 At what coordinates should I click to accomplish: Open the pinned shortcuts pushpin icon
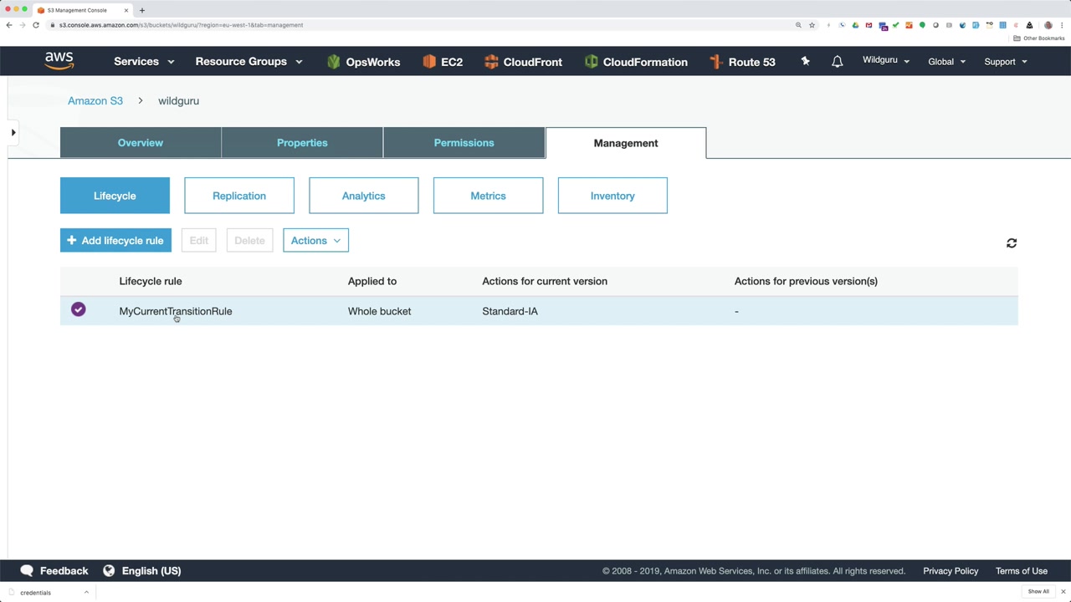pyautogui.click(x=805, y=61)
